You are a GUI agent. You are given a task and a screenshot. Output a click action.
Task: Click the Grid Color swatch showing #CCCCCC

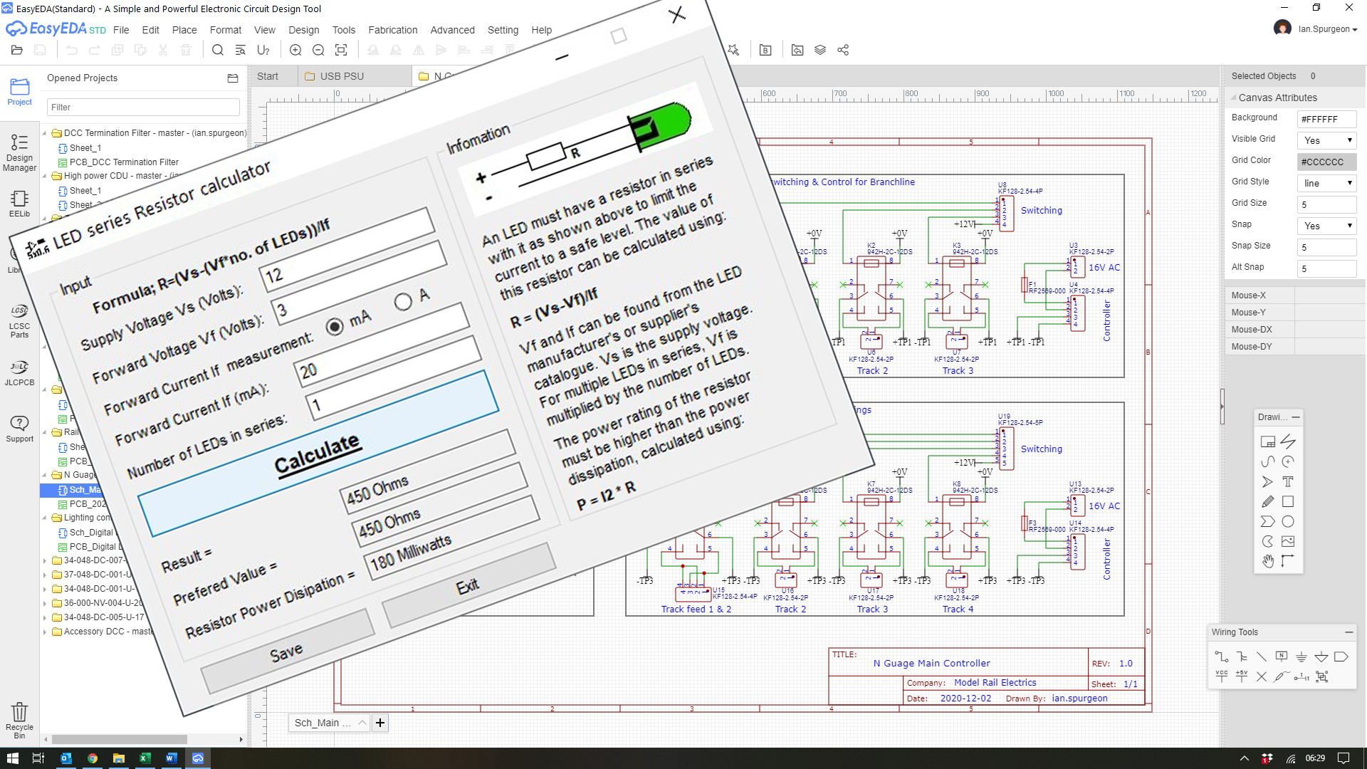click(1326, 162)
